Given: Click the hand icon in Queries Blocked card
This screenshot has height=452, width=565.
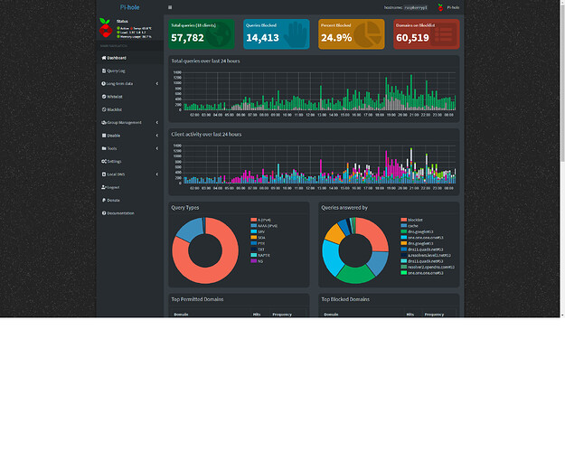Looking at the screenshot, I should click(297, 35).
